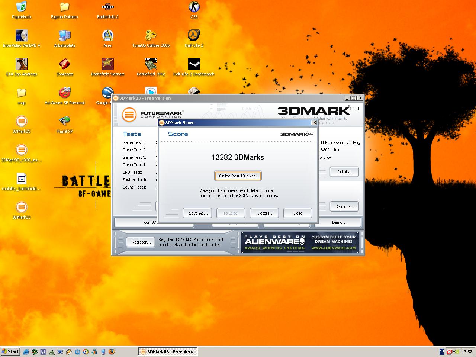Click the To Excel button
This screenshot has width=476, height=357.
point(231,213)
